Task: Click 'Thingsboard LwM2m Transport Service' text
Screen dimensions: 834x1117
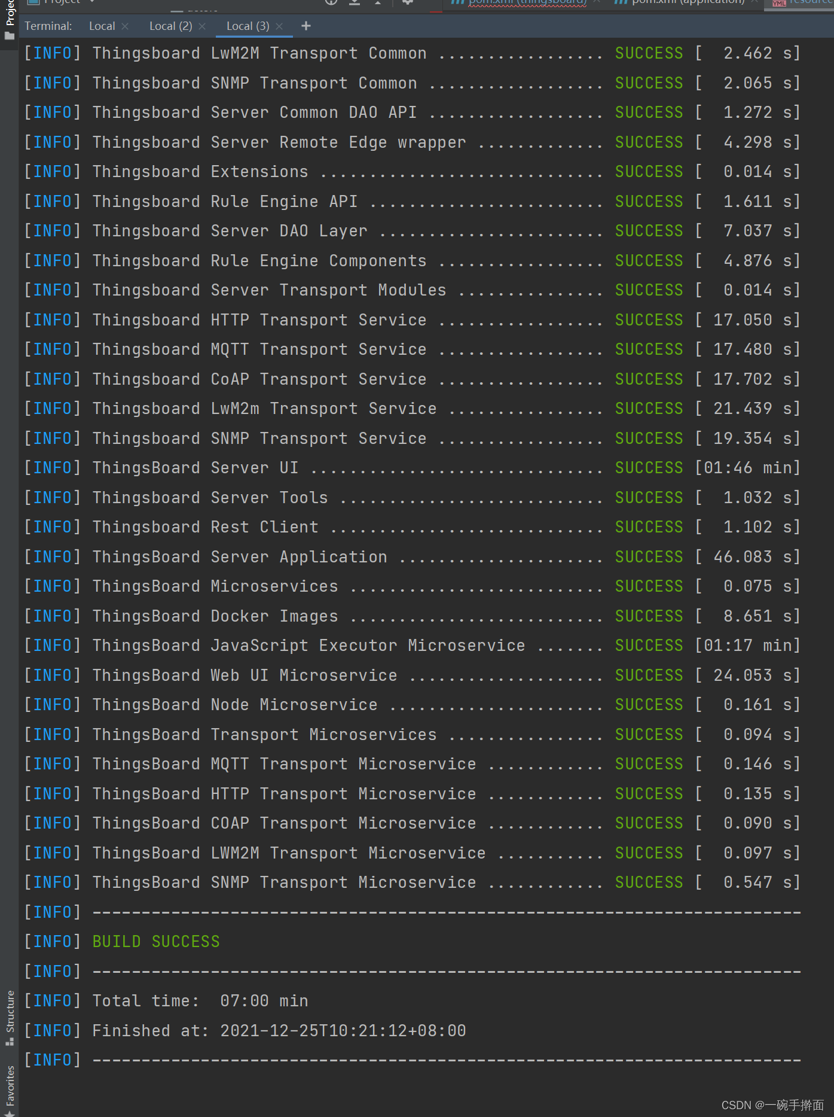Action: (x=264, y=409)
